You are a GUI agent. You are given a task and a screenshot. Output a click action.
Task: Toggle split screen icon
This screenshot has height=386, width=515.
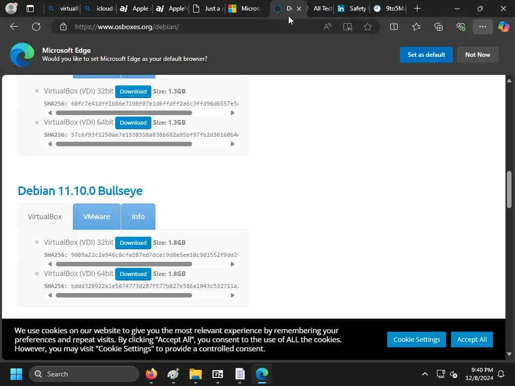394,27
